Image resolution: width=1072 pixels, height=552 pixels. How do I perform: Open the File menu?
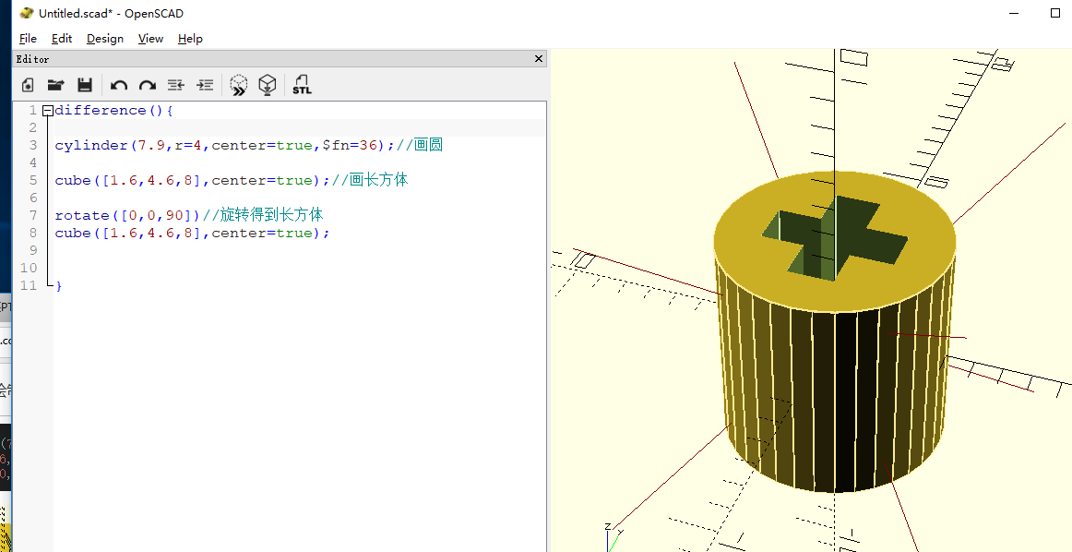coord(28,39)
